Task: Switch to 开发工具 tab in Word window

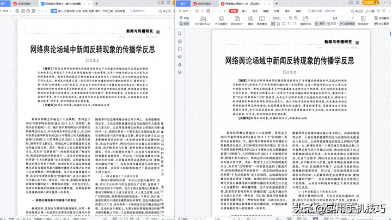Action: point(107,11)
